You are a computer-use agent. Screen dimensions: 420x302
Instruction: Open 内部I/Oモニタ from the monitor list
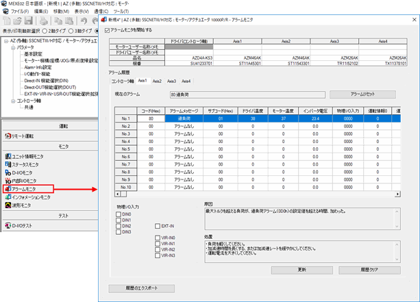pyautogui.click(x=27, y=181)
